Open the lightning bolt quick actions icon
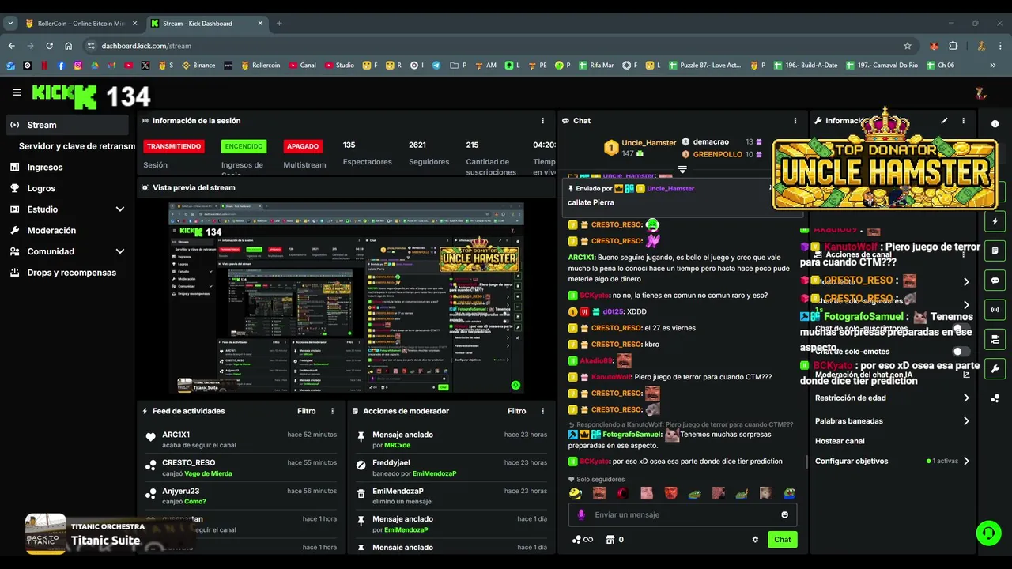Image resolution: width=1012 pixels, height=569 pixels. (995, 221)
